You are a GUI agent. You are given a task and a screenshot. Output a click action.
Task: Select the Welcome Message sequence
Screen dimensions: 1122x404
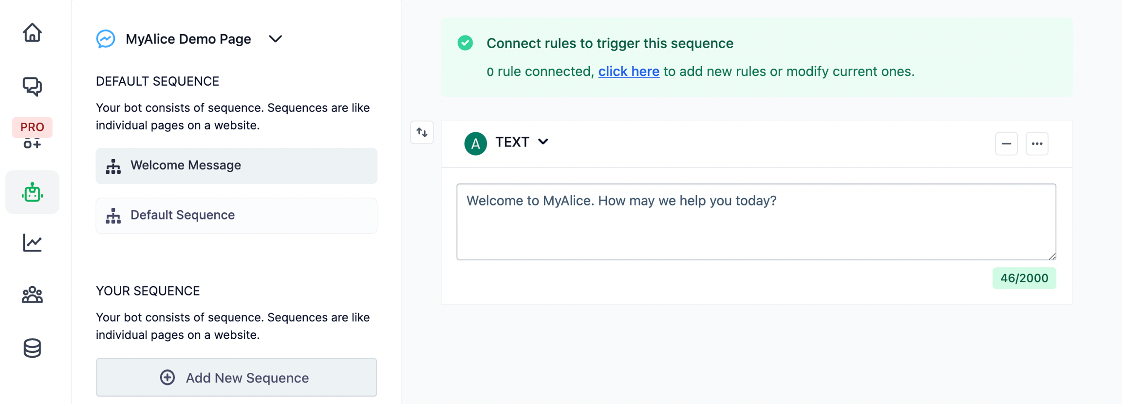click(236, 166)
